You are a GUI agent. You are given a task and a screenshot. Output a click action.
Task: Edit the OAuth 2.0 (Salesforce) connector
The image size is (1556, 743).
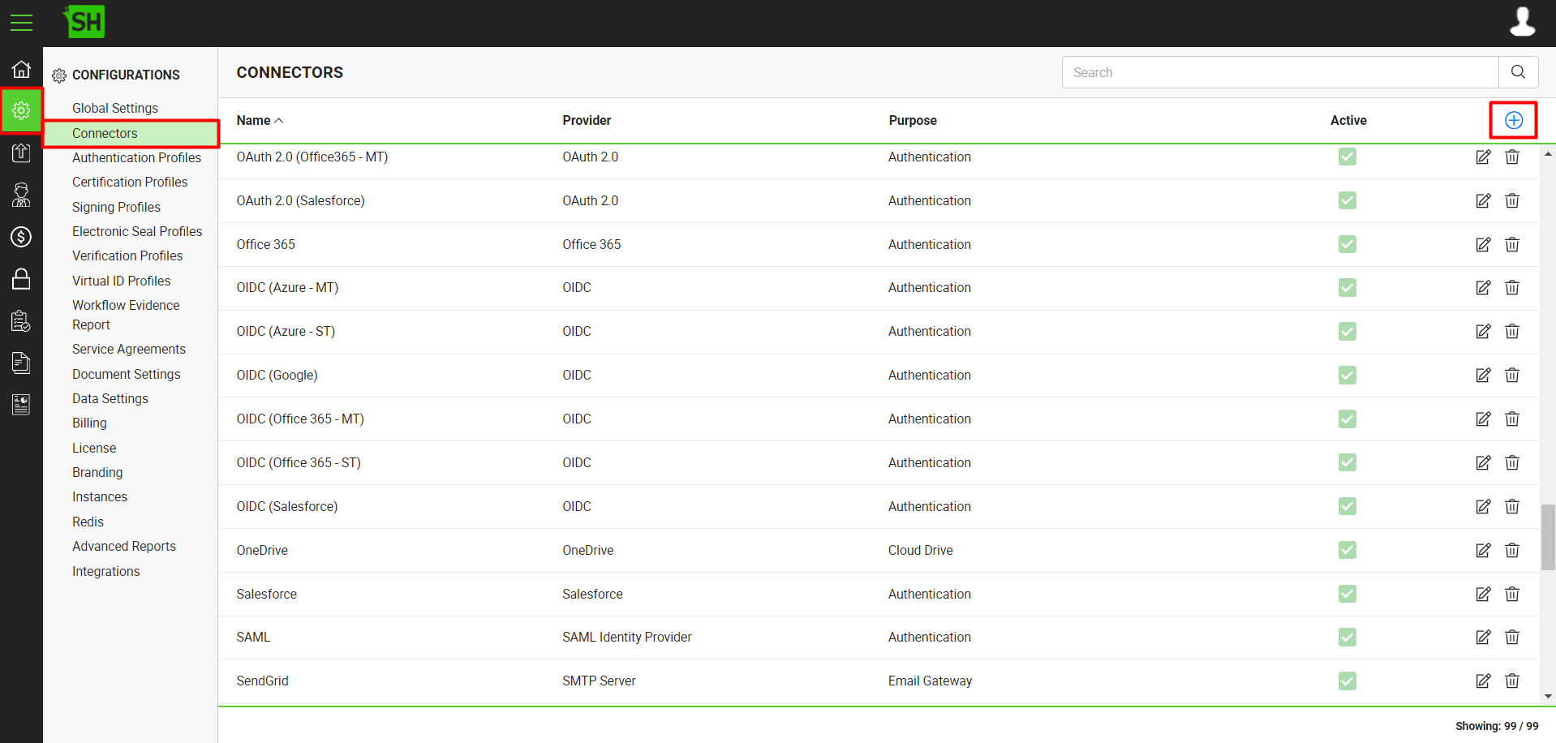click(x=1483, y=200)
